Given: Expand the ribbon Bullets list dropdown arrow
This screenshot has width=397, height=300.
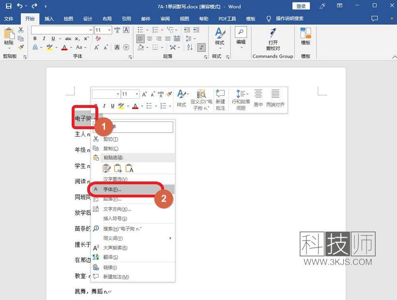Looking at the screenshot, I should [147, 30].
